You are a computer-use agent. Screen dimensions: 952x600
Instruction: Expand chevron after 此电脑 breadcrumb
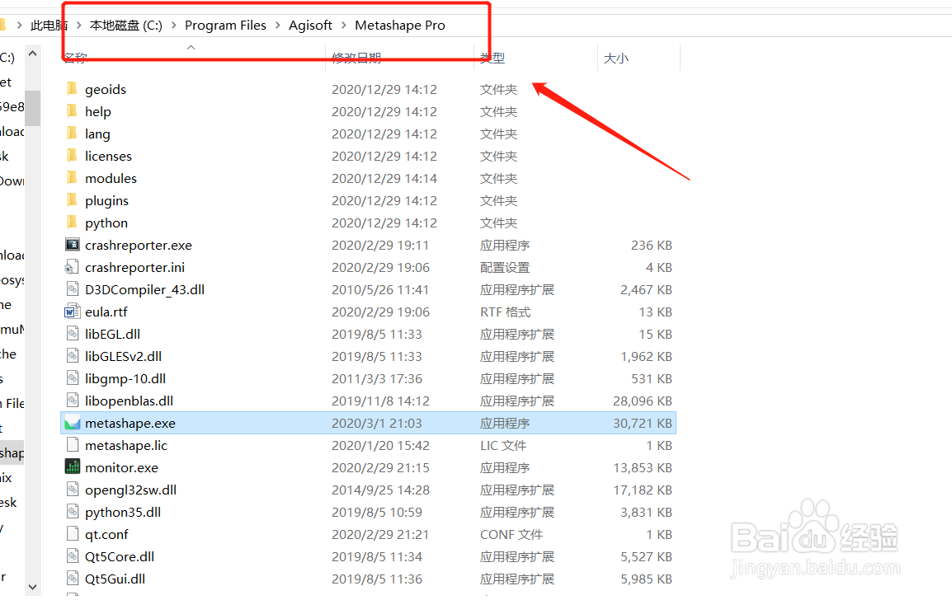click(79, 26)
